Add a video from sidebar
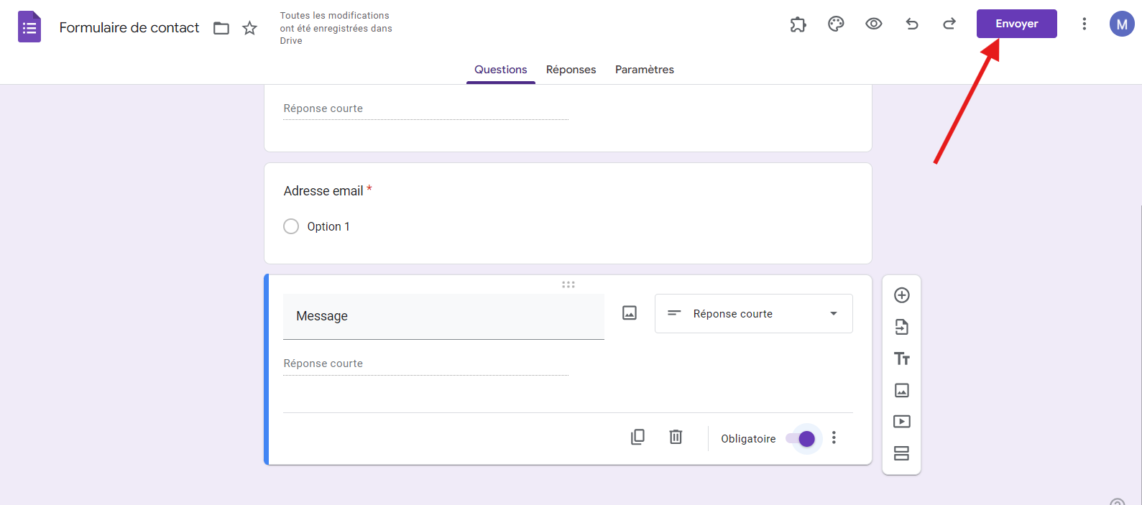 [x=902, y=422]
